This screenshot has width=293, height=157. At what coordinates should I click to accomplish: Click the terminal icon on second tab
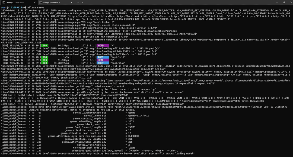click(41, 2)
